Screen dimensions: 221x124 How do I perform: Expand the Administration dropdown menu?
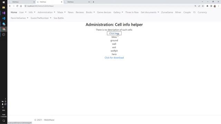46,12
